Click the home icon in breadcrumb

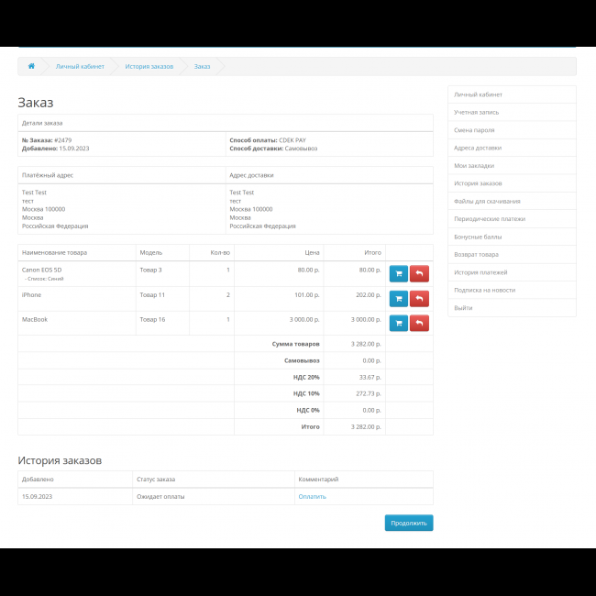(31, 66)
